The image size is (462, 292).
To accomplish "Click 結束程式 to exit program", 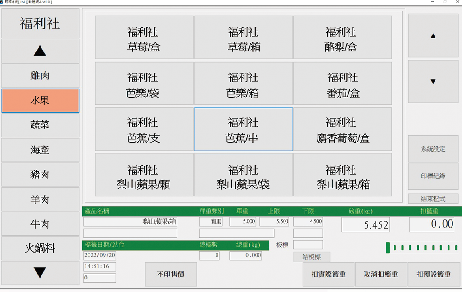I will coord(433,199).
